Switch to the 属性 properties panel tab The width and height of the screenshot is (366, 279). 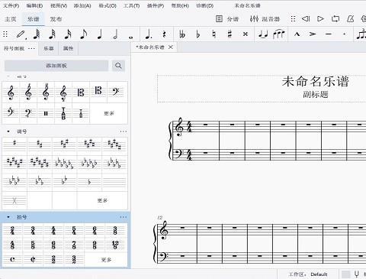tap(68, 48)
